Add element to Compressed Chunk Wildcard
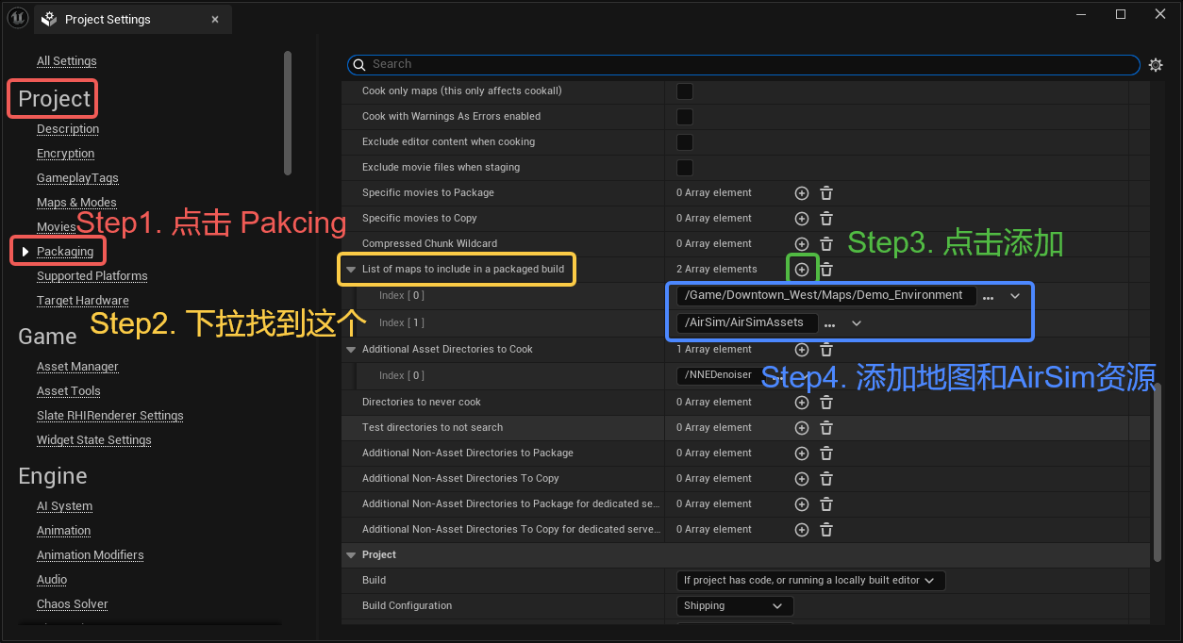 click(802, 244)
